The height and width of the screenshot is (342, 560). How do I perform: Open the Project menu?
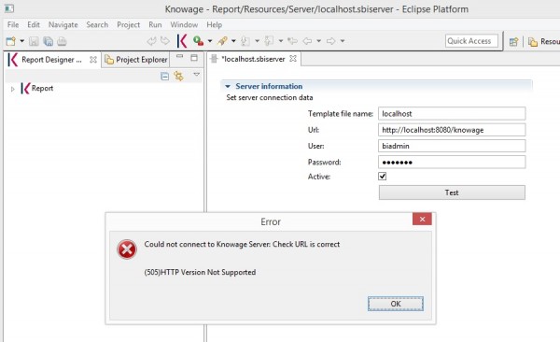[x=128, y=24]
